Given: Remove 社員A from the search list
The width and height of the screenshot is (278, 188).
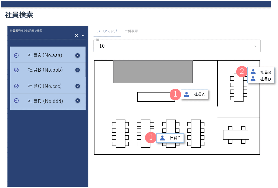Looking at the screenshot, I should click(x=77, y=55).
